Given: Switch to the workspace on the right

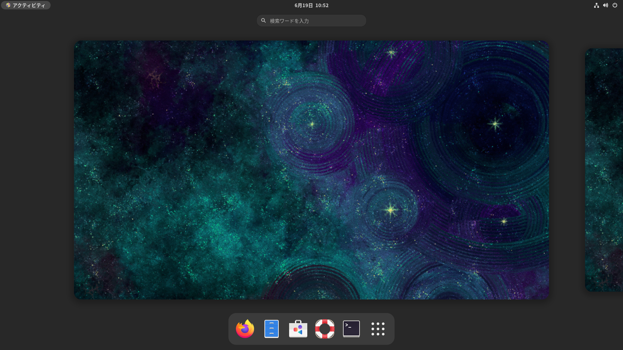Looking at the screenshot, I should [x=604, y=170].
